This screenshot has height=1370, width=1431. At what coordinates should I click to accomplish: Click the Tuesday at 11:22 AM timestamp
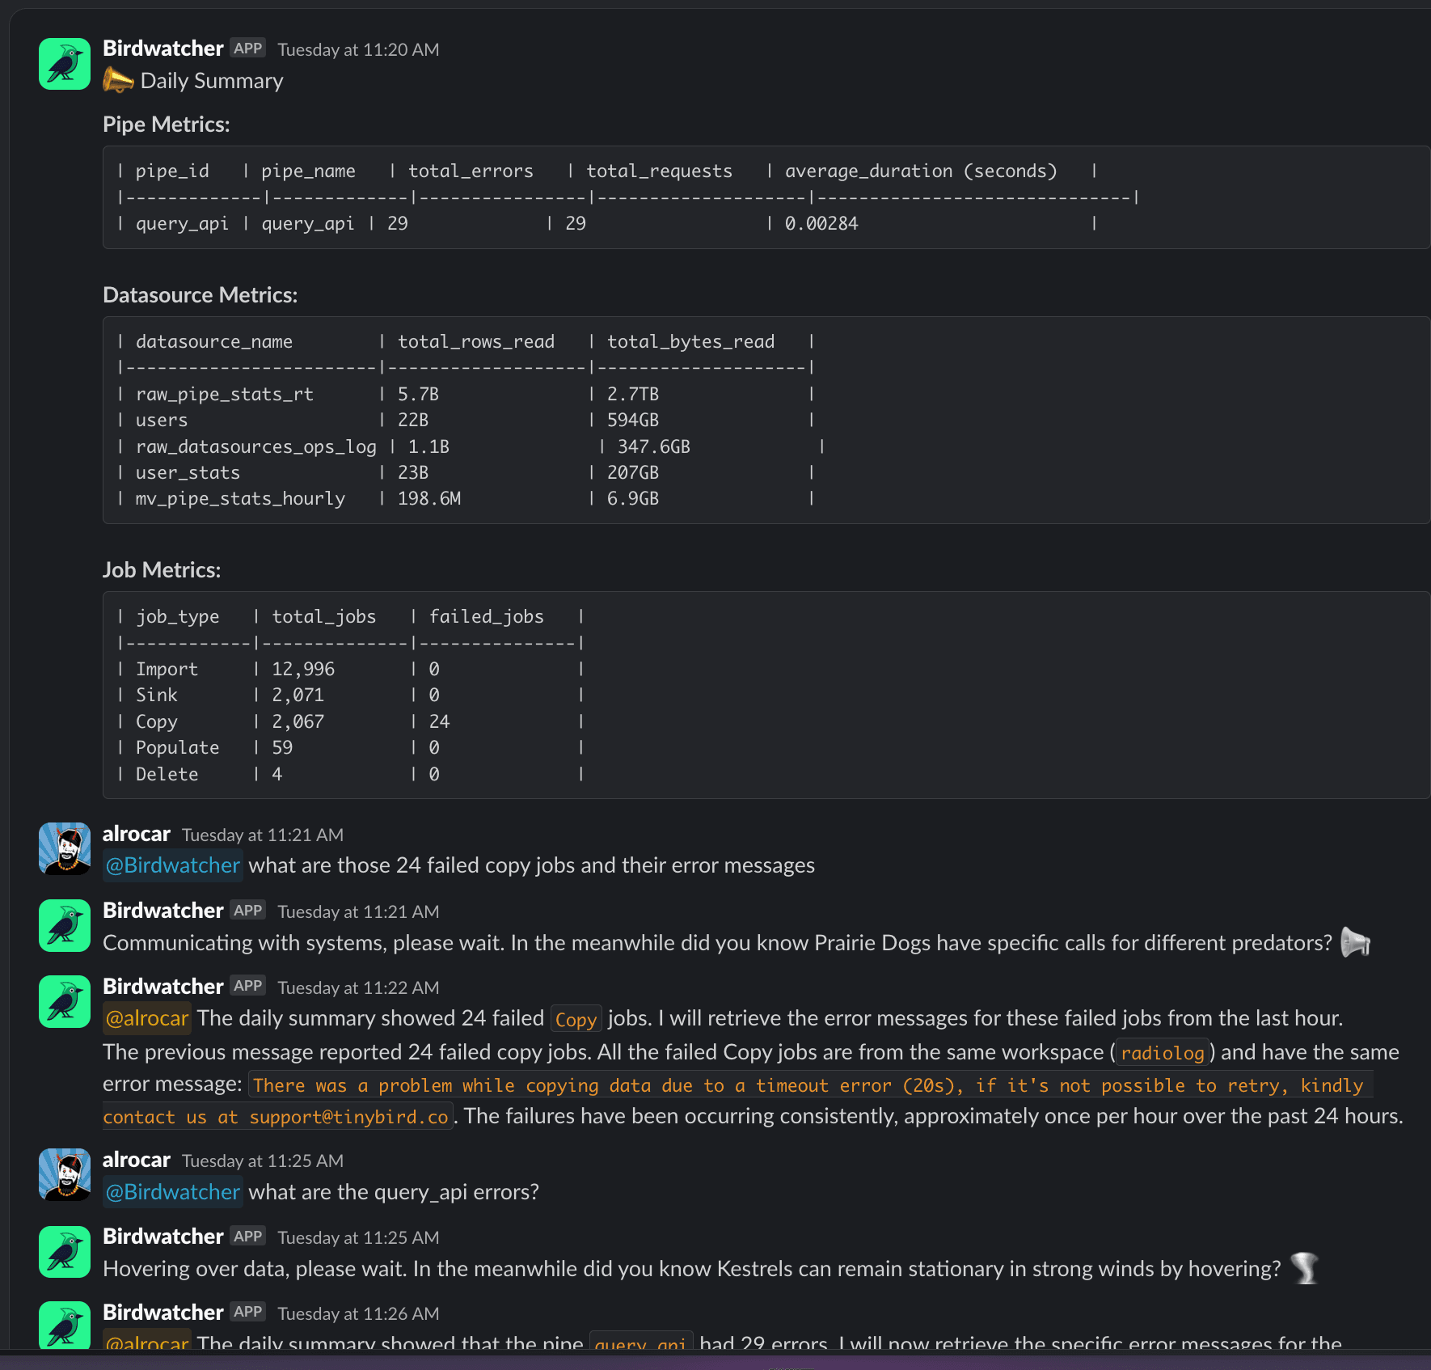(x=358, y=987)
